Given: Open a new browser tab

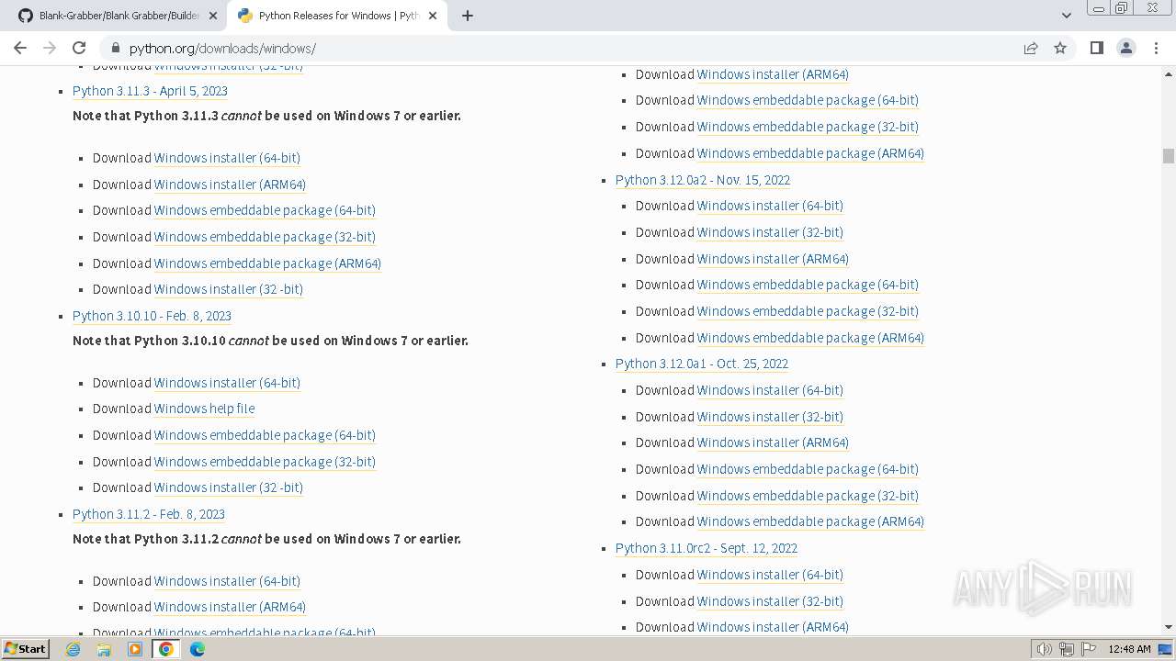Looking at the screenshot, I should (467, 16).
